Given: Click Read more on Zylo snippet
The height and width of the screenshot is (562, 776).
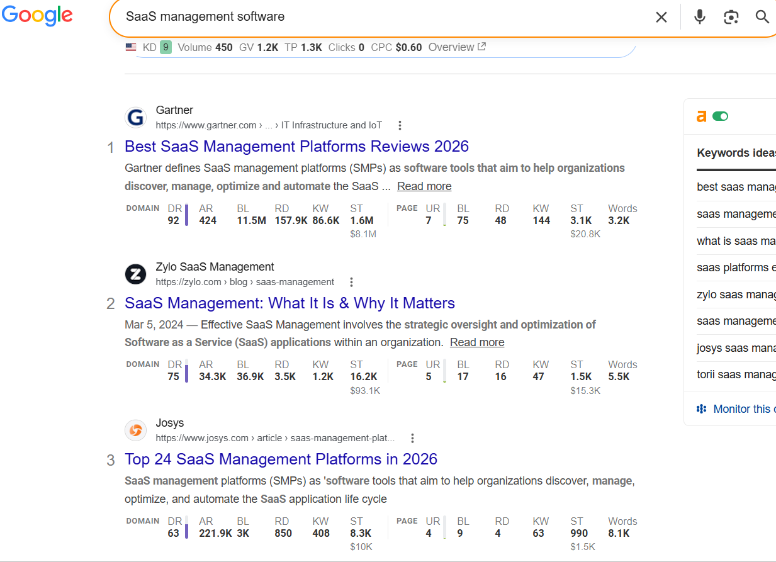Looking at the screenshot, I should pos(477,342).
